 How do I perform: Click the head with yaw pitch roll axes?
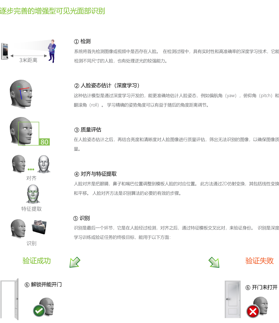pos(21,94)
